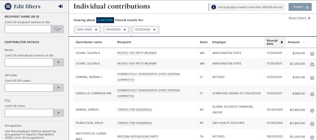
Task: Focus the ZIP code input field
Action: click(29, 88)
